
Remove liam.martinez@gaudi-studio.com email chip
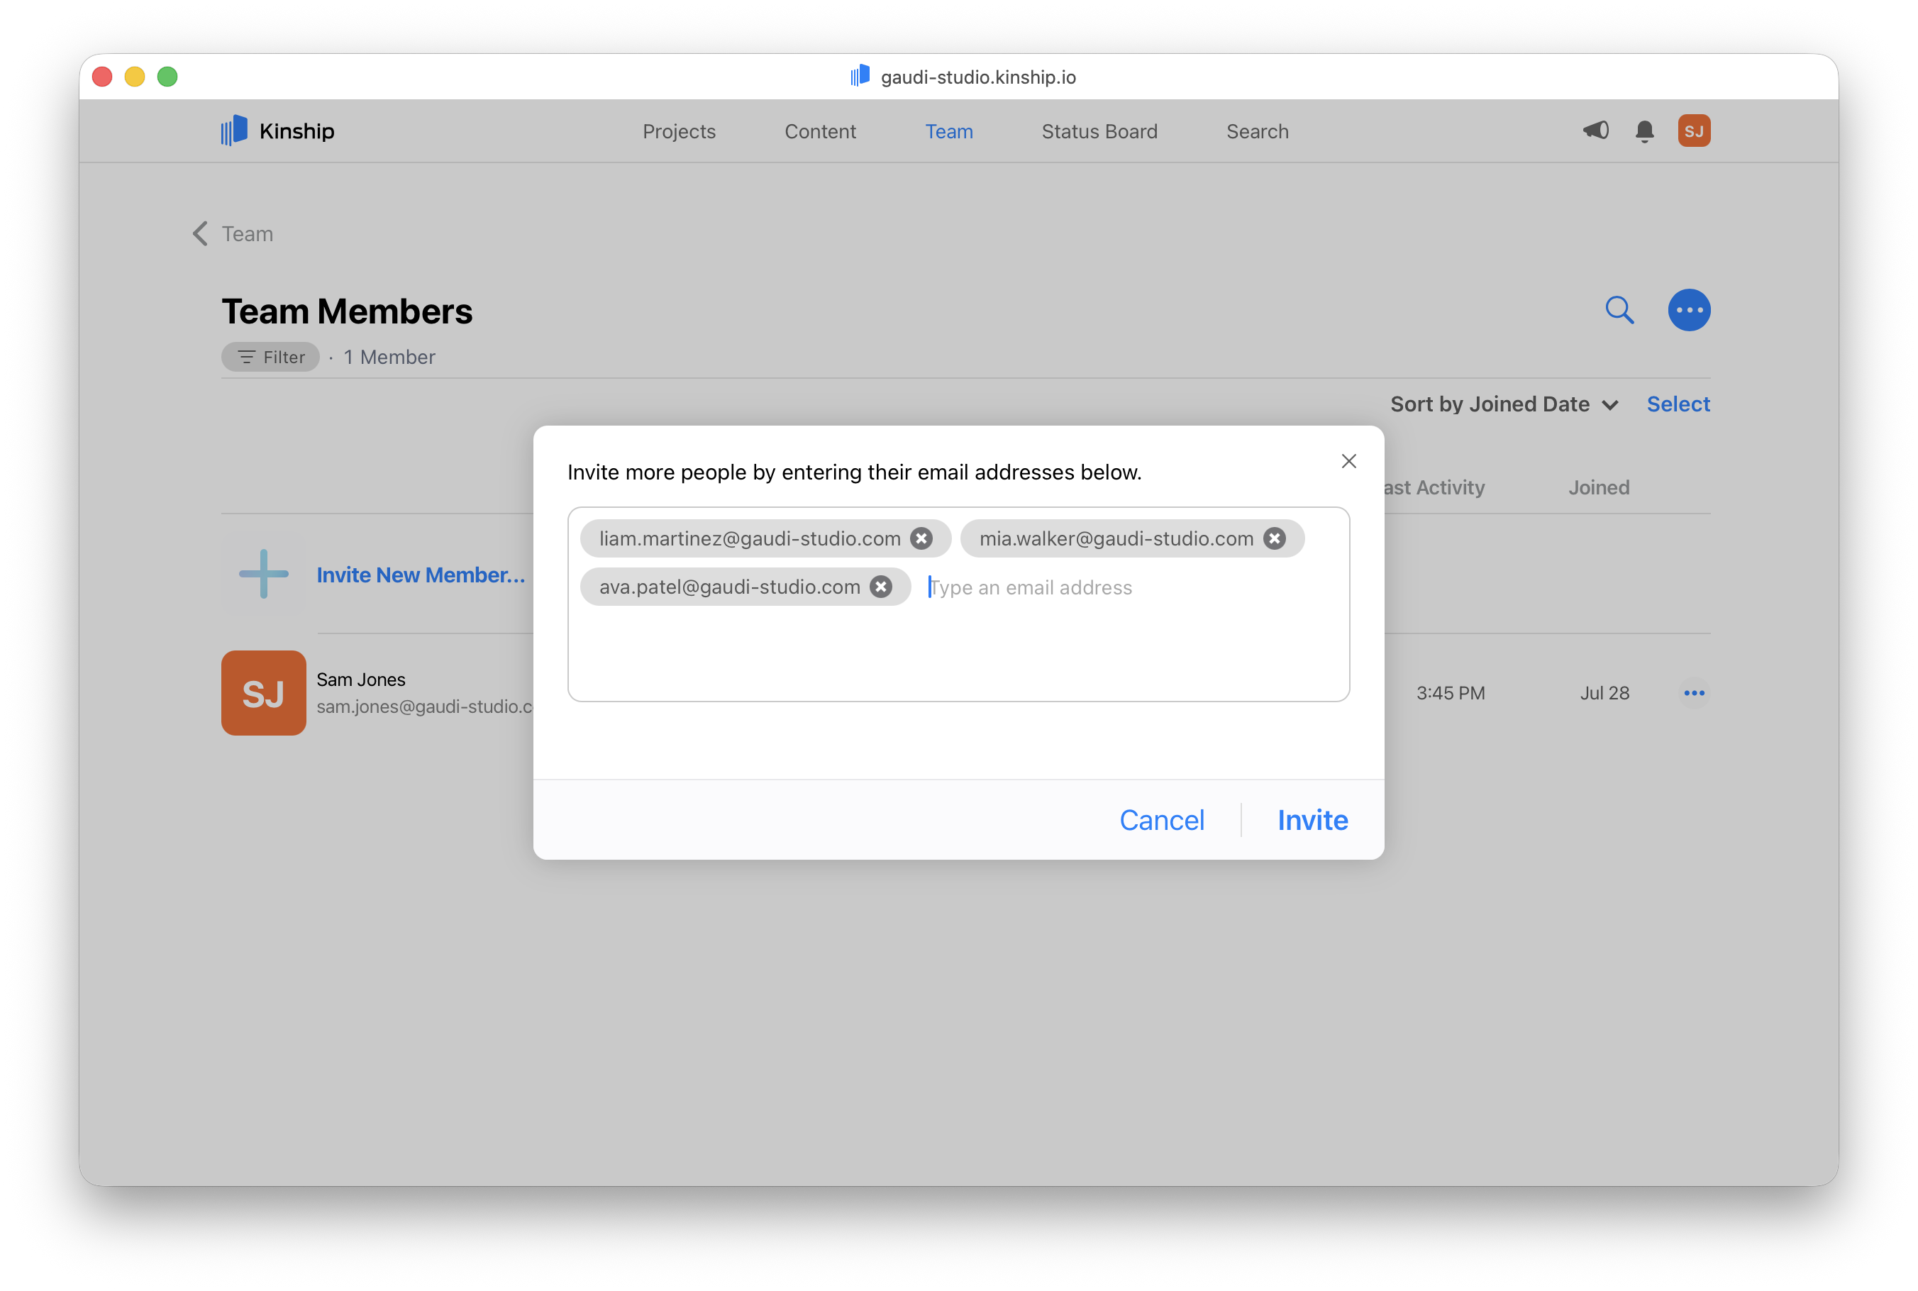(922, 538)
